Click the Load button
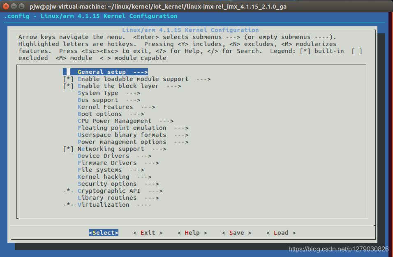This screenshot has width=393, height=257. tap(281, 233)
